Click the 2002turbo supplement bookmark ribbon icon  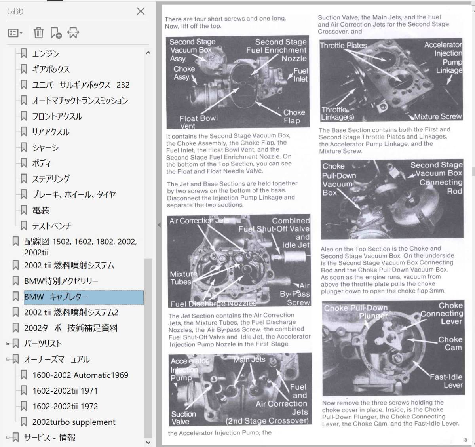[24, 422]
